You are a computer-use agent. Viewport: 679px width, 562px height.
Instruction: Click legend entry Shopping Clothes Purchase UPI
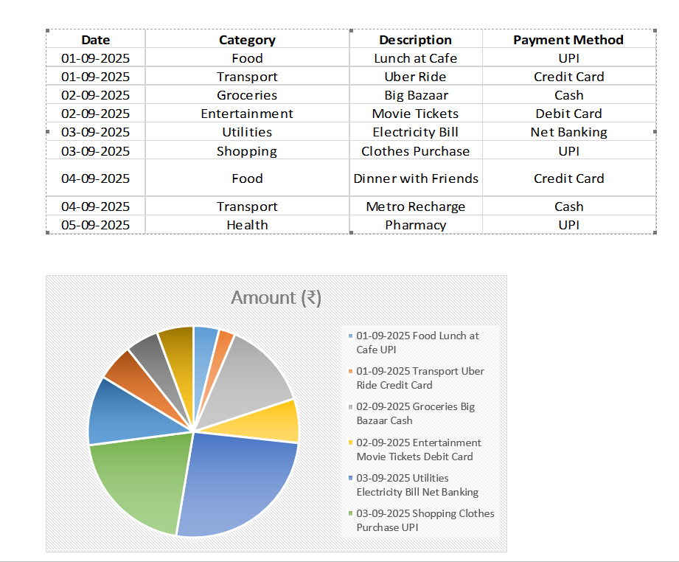point(422,520)
